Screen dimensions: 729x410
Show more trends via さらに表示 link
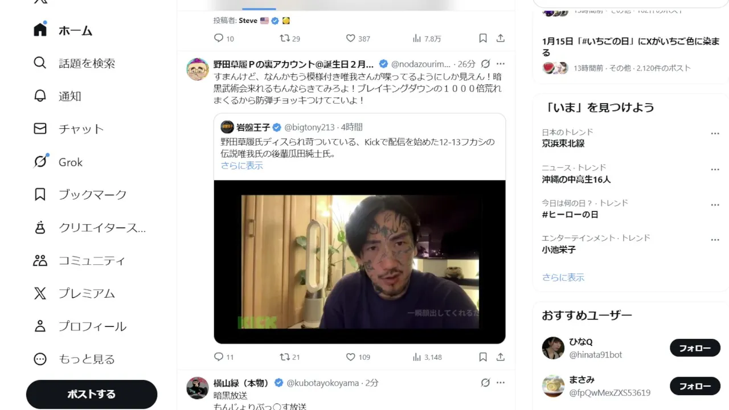(x=563, y=277)
